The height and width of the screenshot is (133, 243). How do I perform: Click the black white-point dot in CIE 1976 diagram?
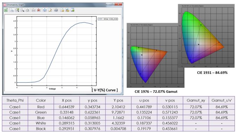click(142, 55)
